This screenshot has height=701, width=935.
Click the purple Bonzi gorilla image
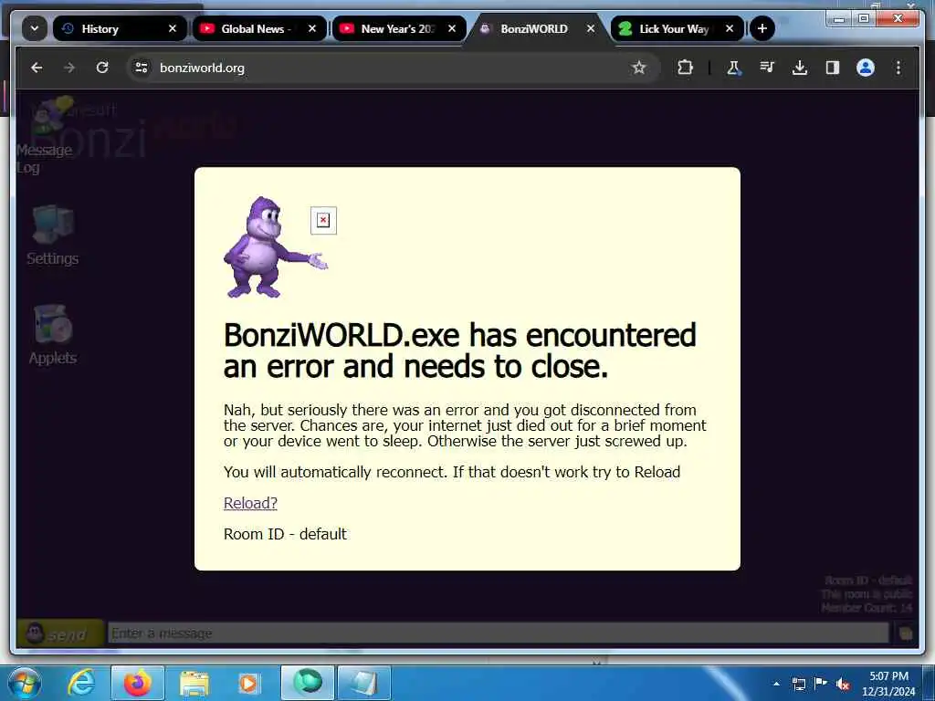275,246
